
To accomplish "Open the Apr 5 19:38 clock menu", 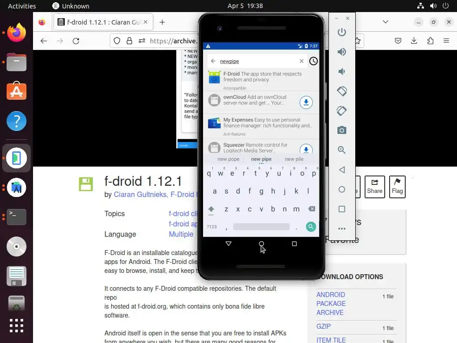I will pos(245,6).
